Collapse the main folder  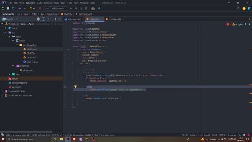[9, 37]
